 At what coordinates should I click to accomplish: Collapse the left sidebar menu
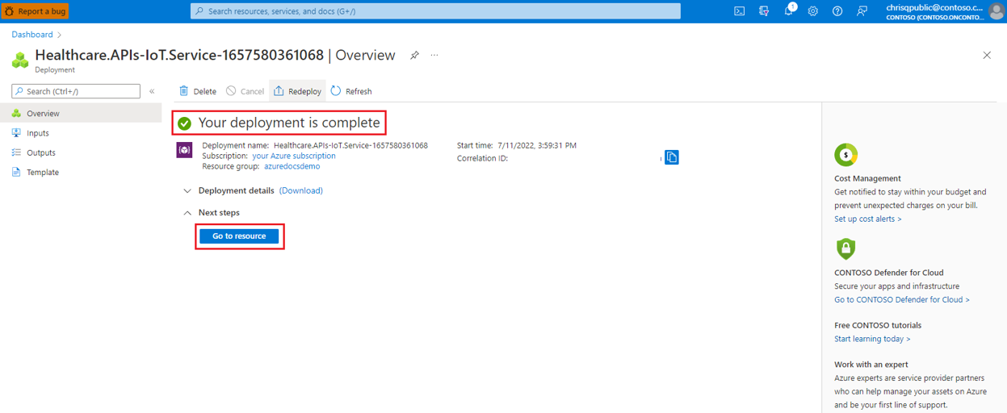click(152, 91)
